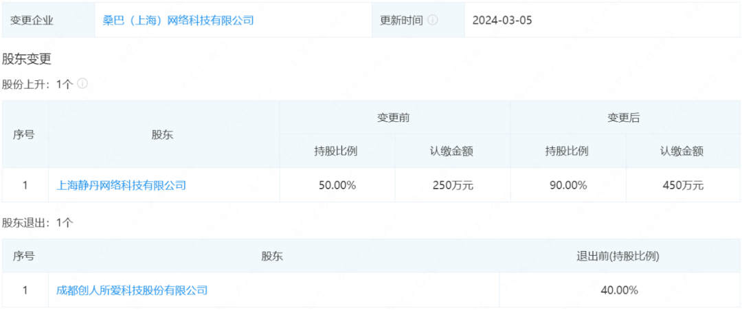The height and width of the screenshot is (310, 742).
Task: Select the 250万元 cell
Action: (x=452, y=185)
